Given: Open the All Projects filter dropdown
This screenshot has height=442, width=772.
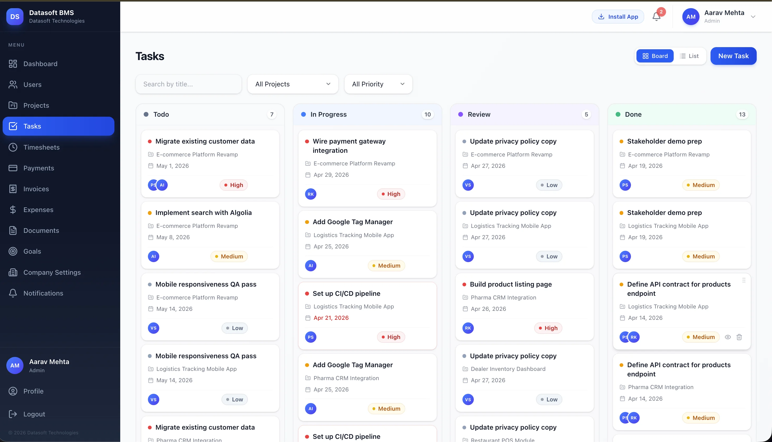Looking at the screenshot, I should 292,84.
